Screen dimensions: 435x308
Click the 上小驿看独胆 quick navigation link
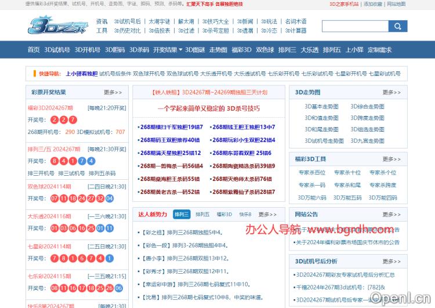(x=81, y=74)
